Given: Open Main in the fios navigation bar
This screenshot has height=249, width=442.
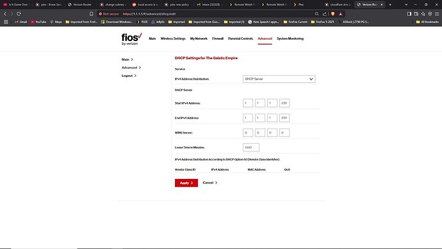Looking at the screenshot, I should (x=152, y=39).
